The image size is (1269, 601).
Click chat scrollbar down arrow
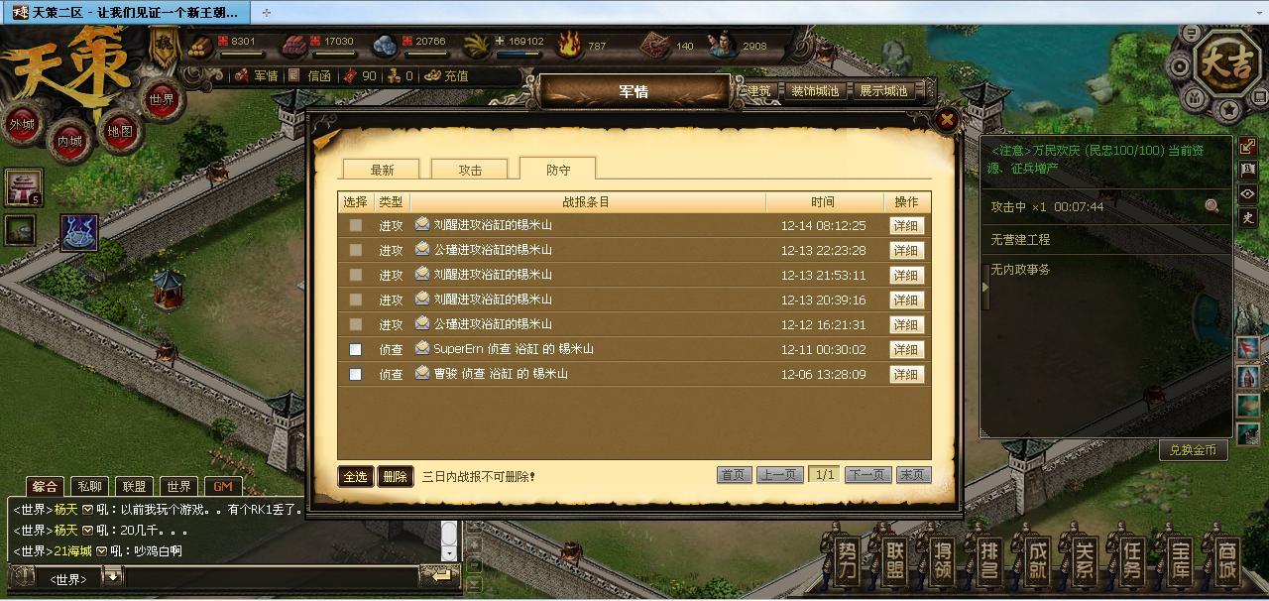tap(449, 552)
